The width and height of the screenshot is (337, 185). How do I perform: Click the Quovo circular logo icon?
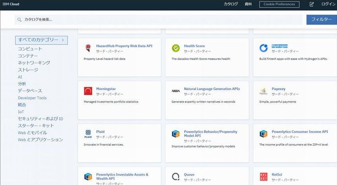tap(176, 177)
